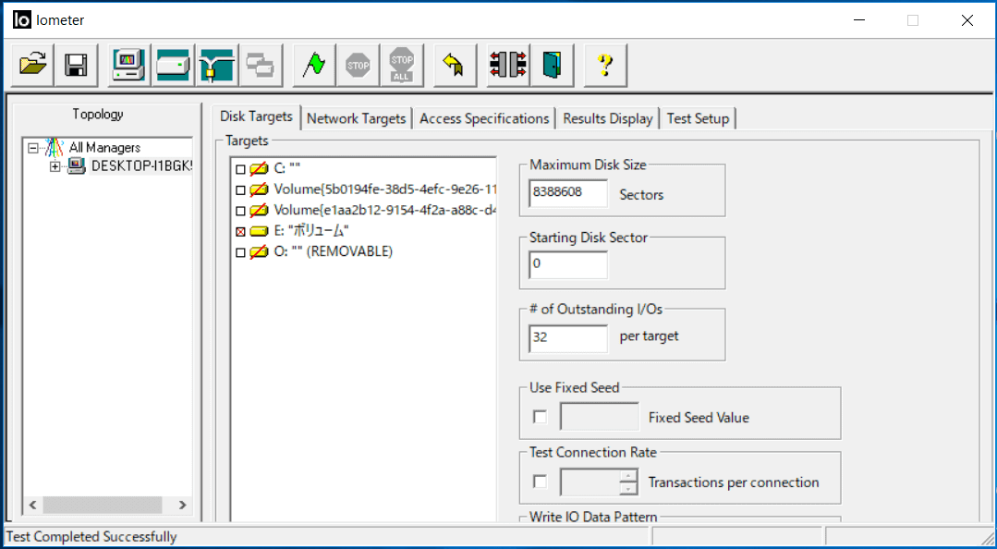
Task: Open the Test Setup tab
Action: pyautogui.click(x=699, y=118)
